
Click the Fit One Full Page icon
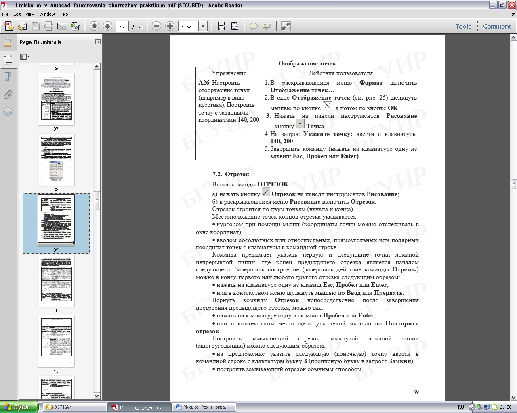coord(235,26)
